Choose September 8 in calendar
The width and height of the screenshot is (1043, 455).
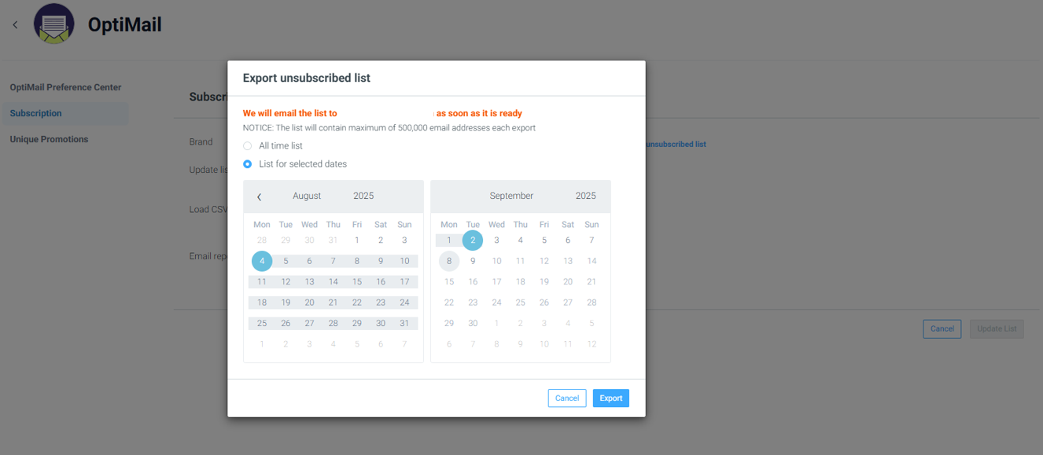(x=449, y=261)
